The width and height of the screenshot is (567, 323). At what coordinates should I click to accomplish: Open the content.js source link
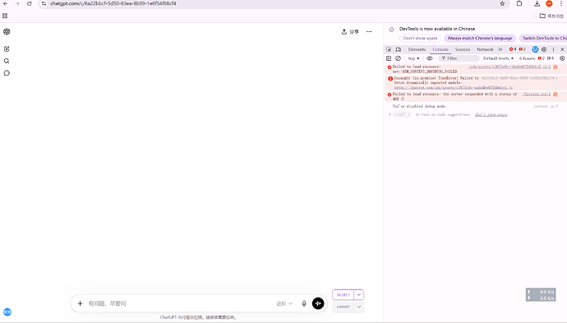(546, 106)
